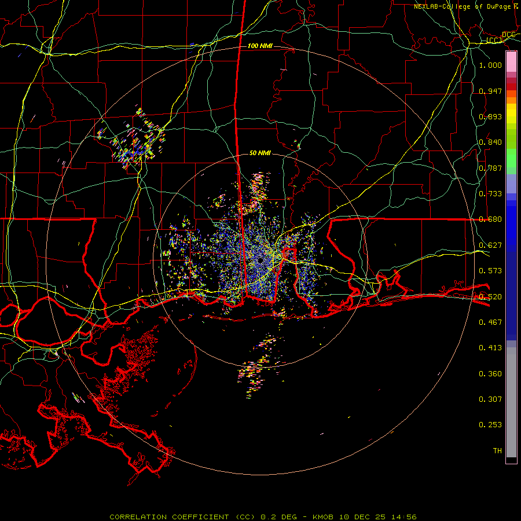Pick the lavender segment near 0.733
The width and height of the screenshot is (521, 521).
click(511, 184)
